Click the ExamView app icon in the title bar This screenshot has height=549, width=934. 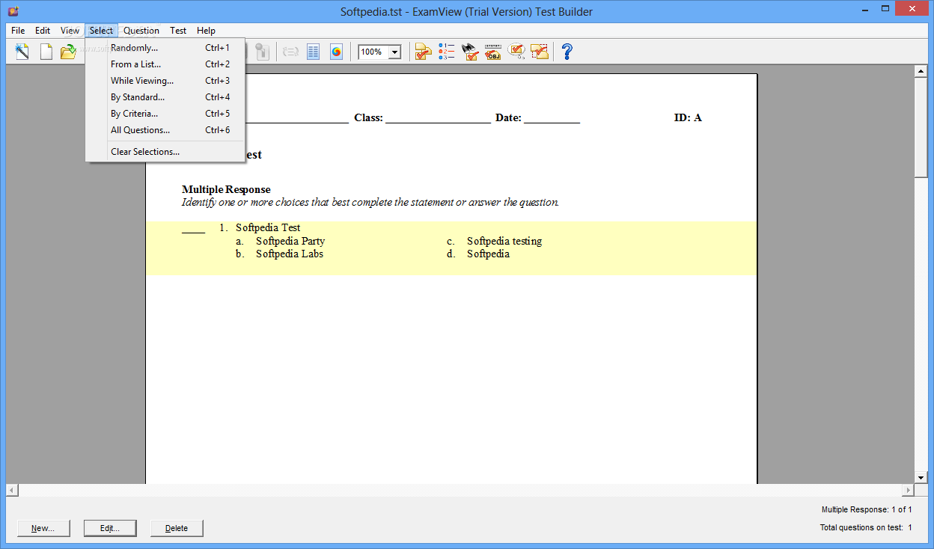(13, 11)
